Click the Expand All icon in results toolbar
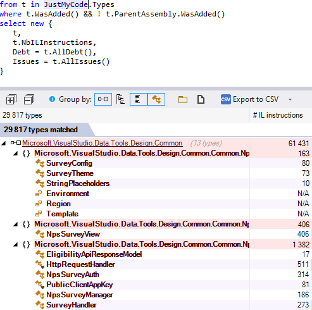312x310 pixels. [11, 99]
